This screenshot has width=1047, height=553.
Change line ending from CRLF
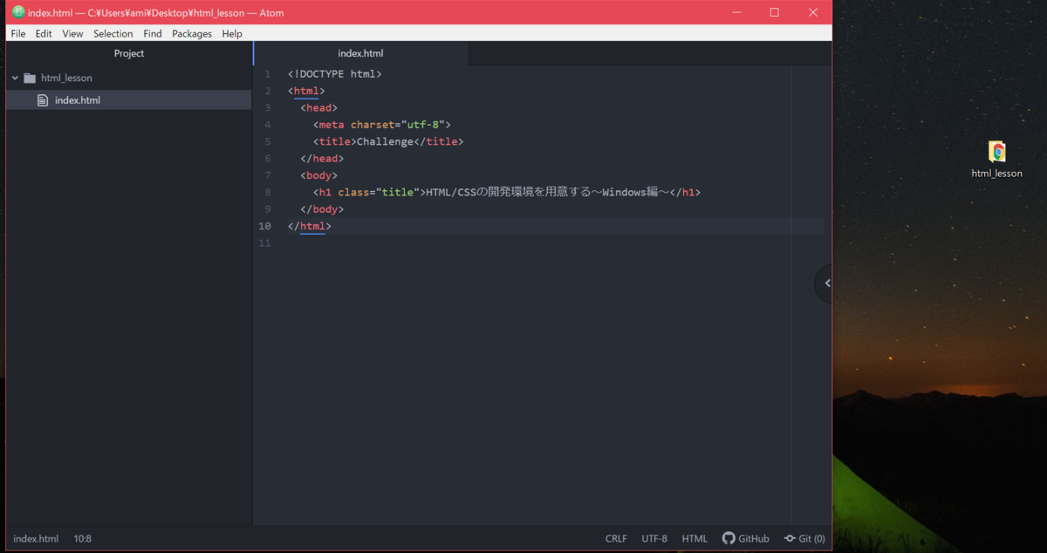(x=616, y=538)
